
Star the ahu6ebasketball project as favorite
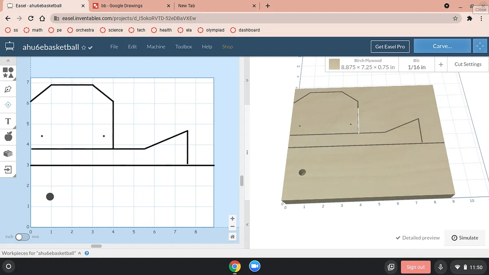[84, 47]
